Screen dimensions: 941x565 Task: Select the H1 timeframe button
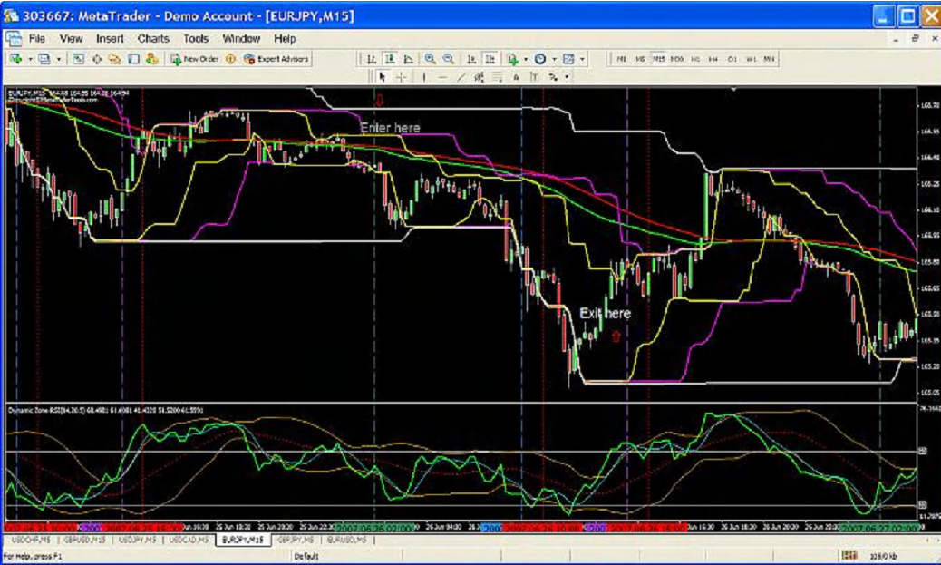tap(695, 59)
